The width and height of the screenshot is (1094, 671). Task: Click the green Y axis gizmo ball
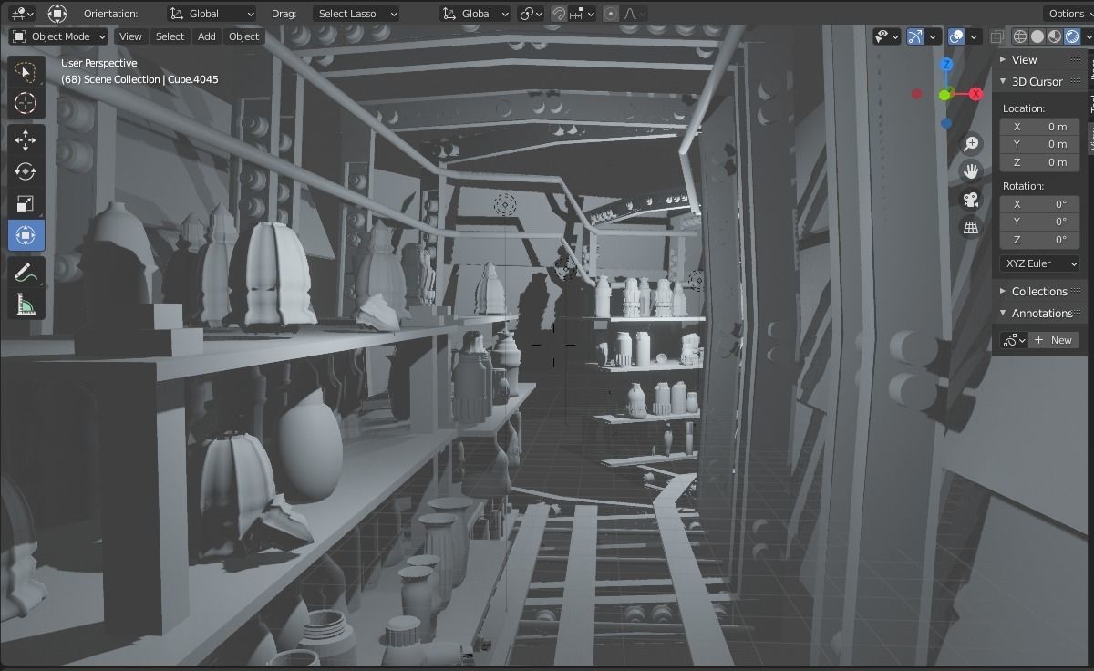[x=944, y=95]
